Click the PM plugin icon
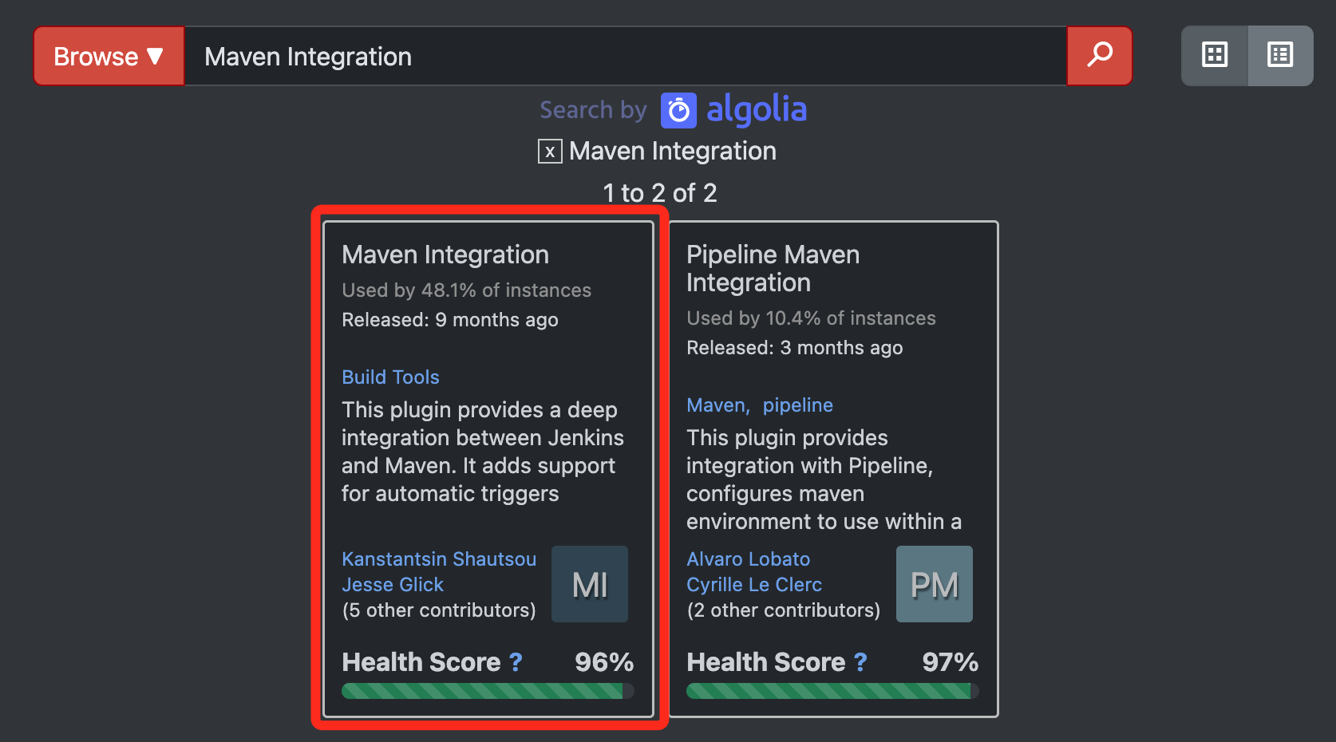The image size is (1336, 742). [934, 584]
